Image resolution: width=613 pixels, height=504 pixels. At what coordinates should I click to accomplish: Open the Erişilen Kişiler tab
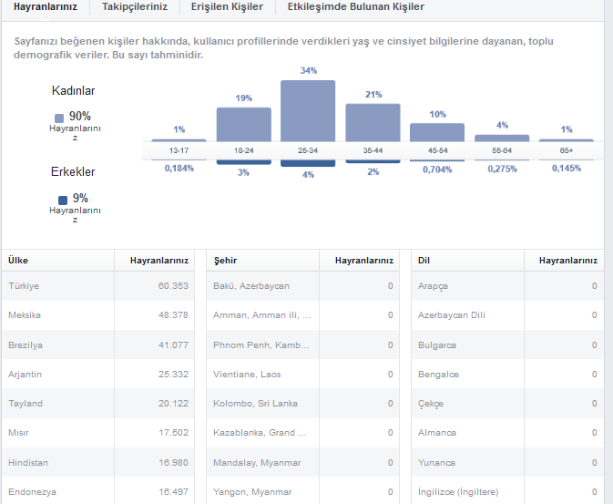point(227,6)
